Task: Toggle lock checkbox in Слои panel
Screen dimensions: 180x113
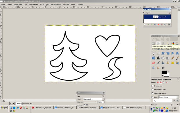Action: tap(84, 105)
